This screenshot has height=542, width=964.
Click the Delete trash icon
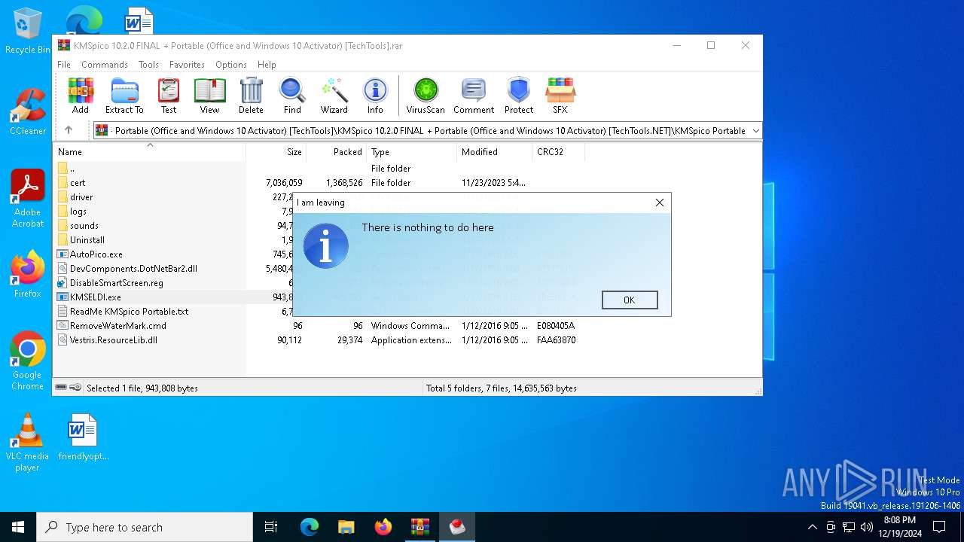tap(251, 96)
